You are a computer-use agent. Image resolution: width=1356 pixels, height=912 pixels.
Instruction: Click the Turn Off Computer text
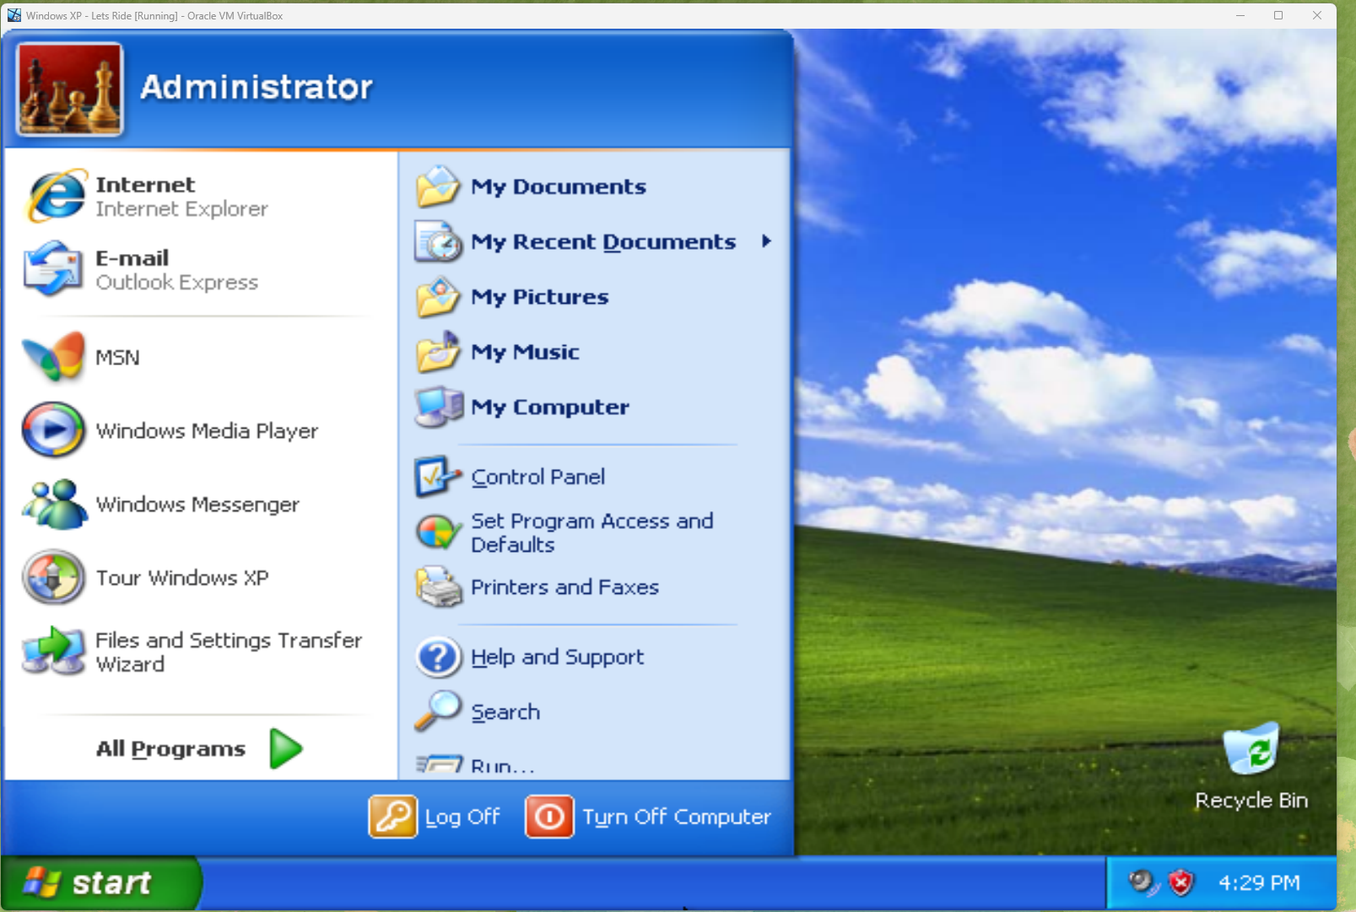point(677,817)
